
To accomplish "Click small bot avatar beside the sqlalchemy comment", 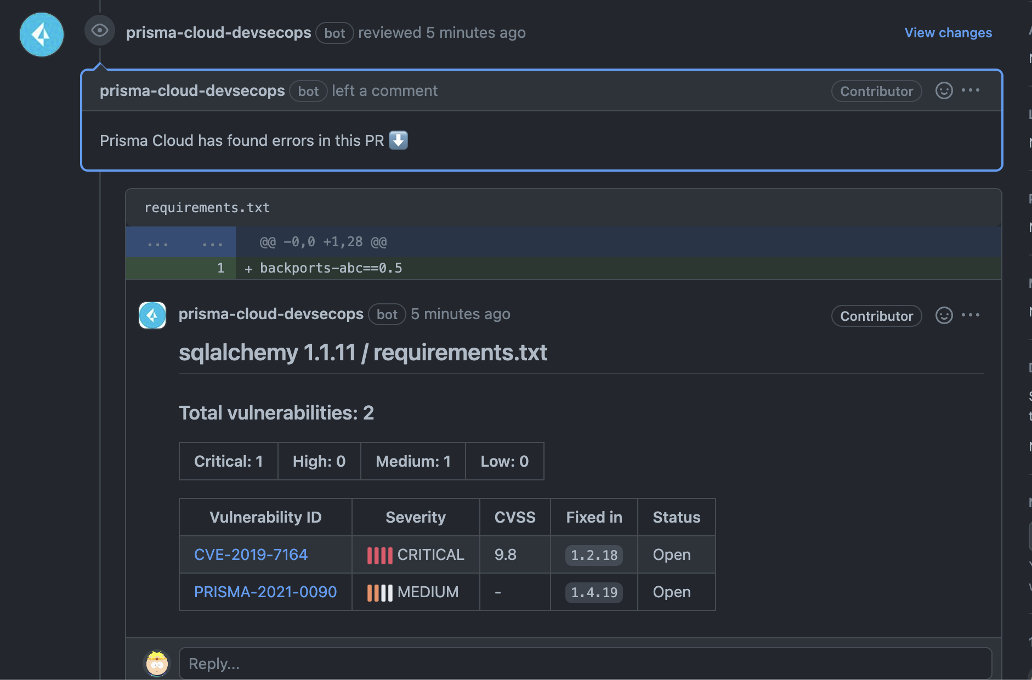I will point(152,315).
